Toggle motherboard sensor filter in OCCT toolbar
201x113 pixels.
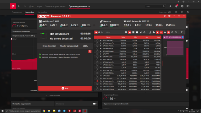point(133,32)
